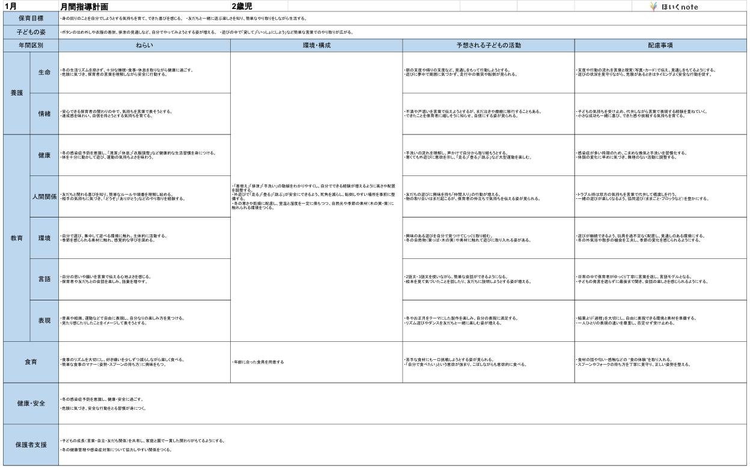The width and height of the screenshot is (750, 468).
Task: Click the 保育目標 row label
Action: click(31, 19)
